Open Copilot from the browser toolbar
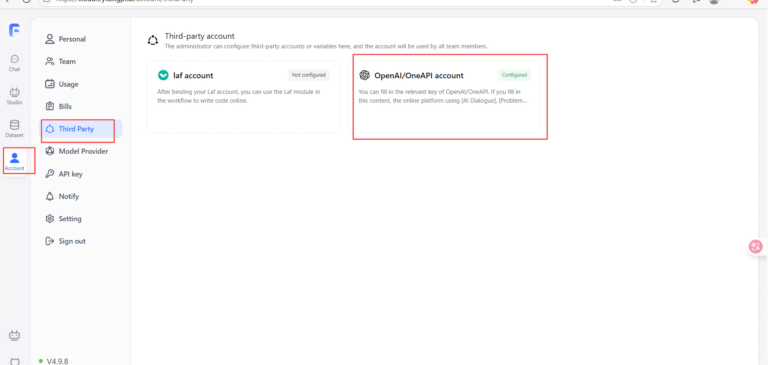Screen dimensions: 768x365 click(754, 2)
